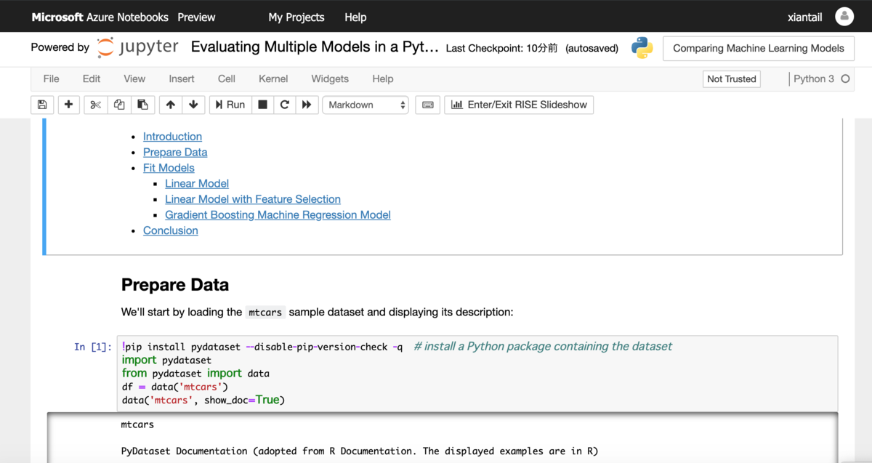The width and height of the screenshot is (872, 463).
Task: Interrupt the kernel with stop icon
Action: (x=262, y=105)
